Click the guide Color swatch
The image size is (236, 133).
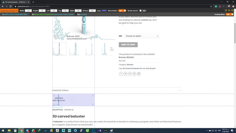click(x=104, y=11)
